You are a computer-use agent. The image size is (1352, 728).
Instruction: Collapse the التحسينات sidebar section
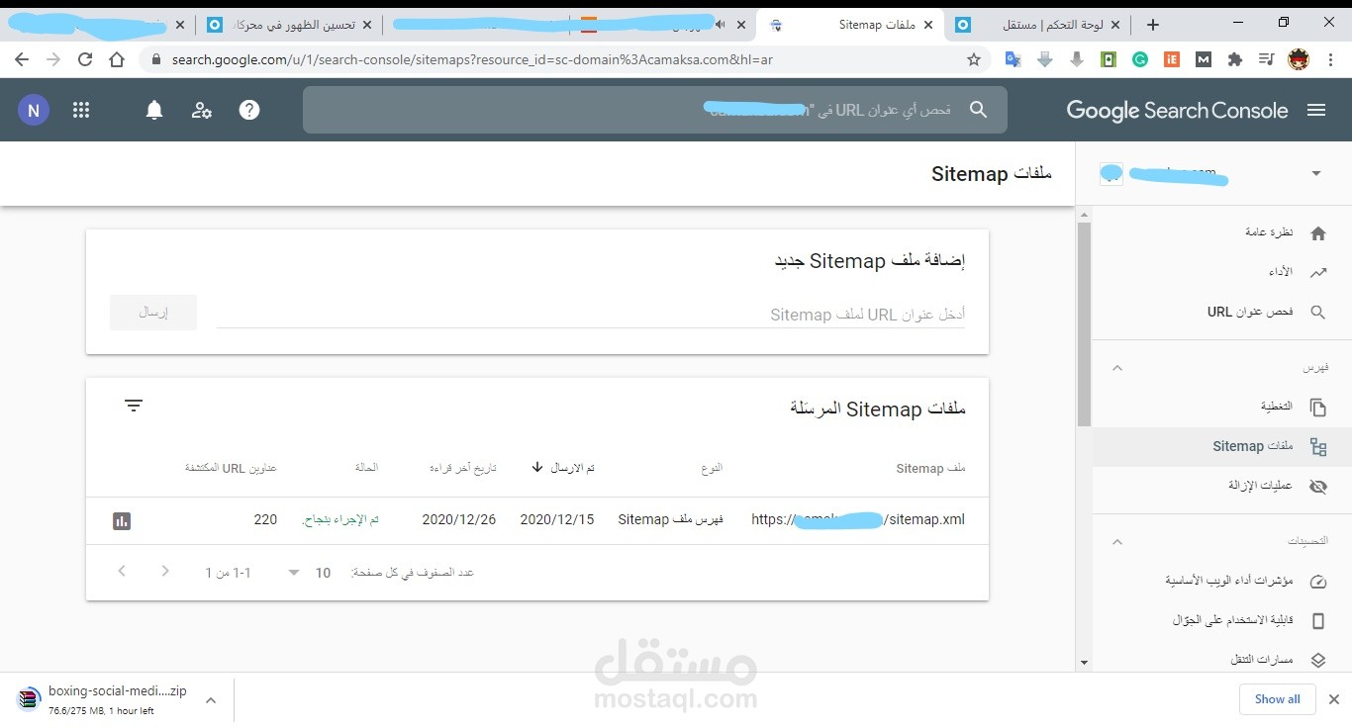click(x=1117, y=542)
